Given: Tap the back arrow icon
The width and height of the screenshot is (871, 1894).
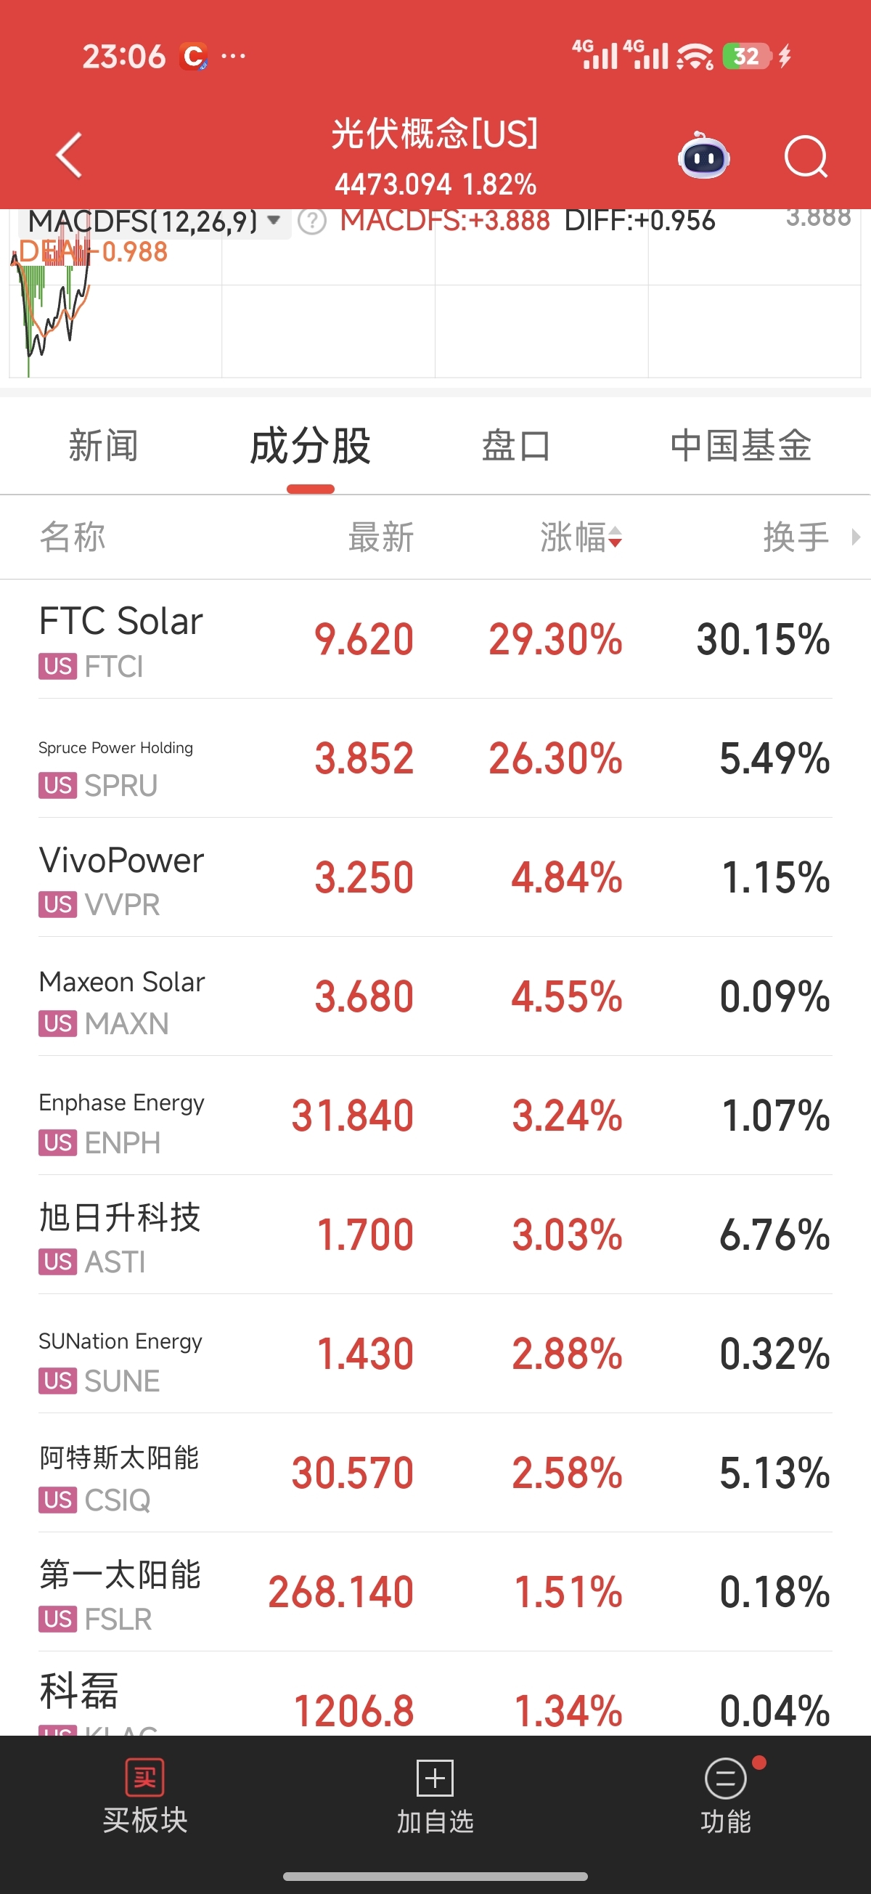Looking at the screenshot, I should 69,155.
